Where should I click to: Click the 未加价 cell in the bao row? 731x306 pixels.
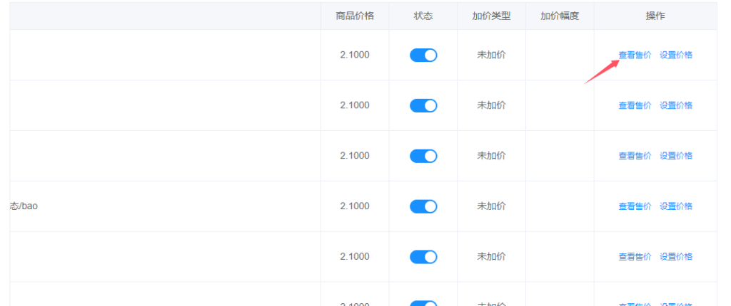tap(491, 206)
